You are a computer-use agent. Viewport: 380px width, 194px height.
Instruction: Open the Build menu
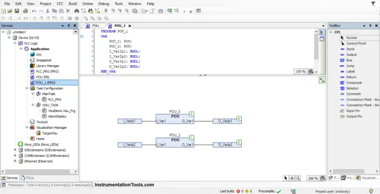point(73,4)
